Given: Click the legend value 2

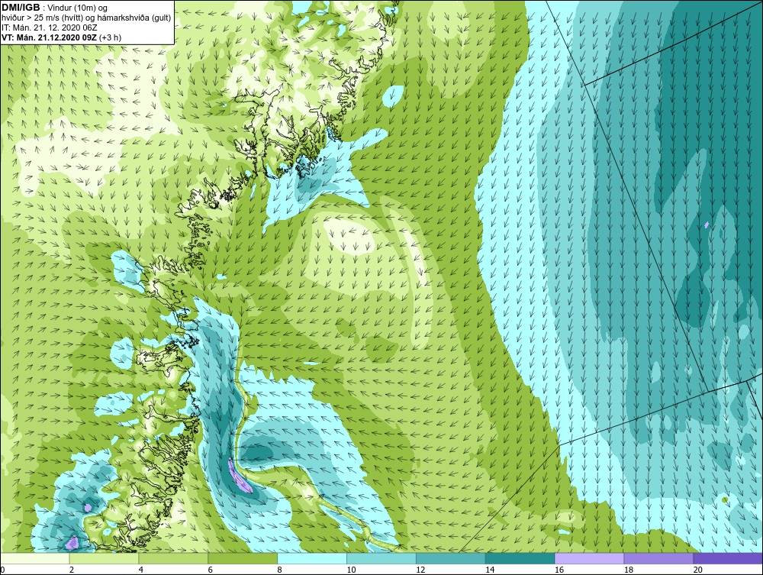Looking at the screenshot, I should click(72, 570).
